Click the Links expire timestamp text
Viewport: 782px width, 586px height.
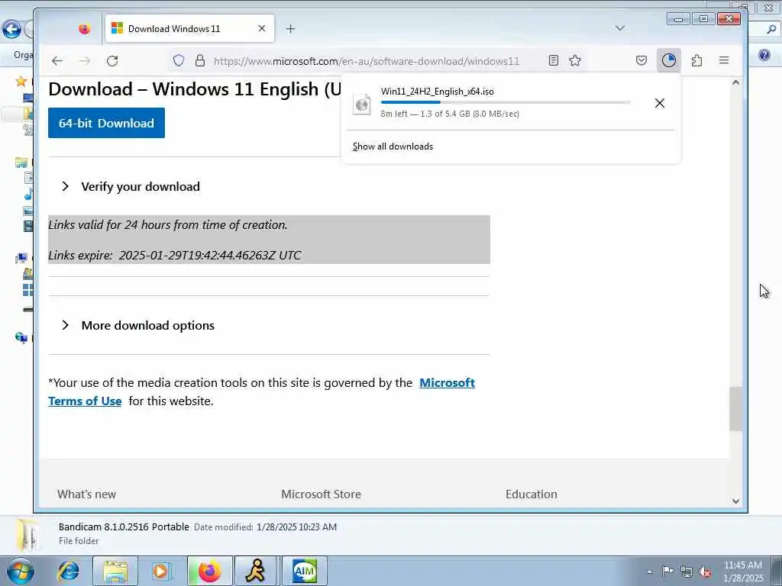click(x=175, y=255)
